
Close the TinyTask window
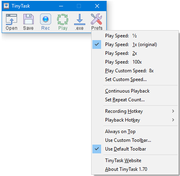(x=97, y=6)
